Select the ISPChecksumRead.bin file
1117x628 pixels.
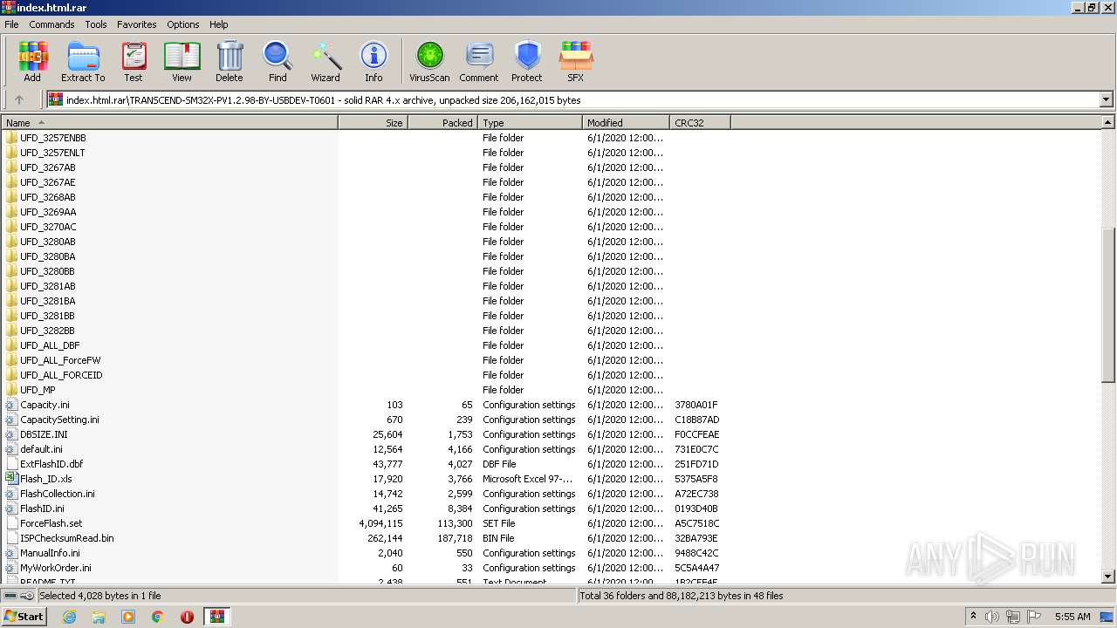[x=67, y=538]
